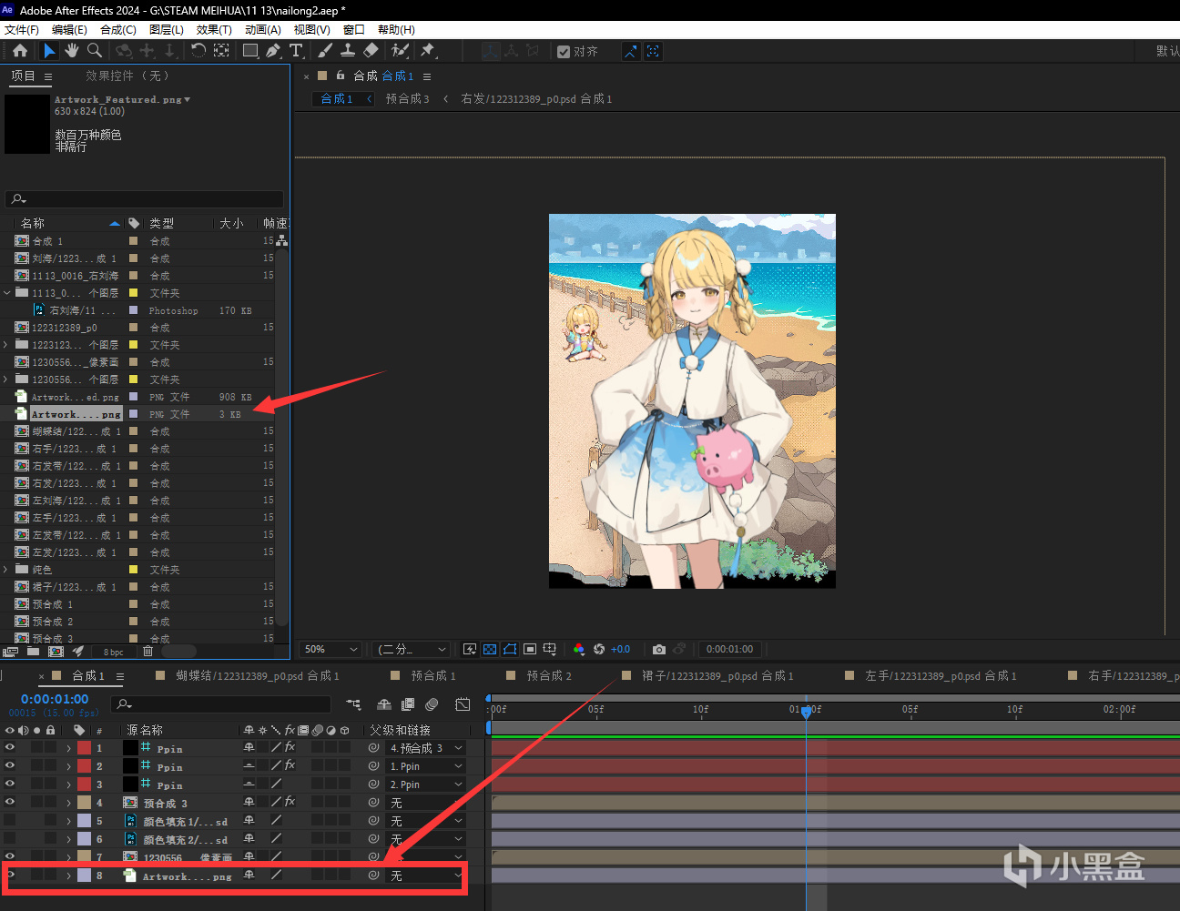The height and width of the screenshot is (911, 1180).
Task: Open the 图层(L) menu
Action: [167, 30]
